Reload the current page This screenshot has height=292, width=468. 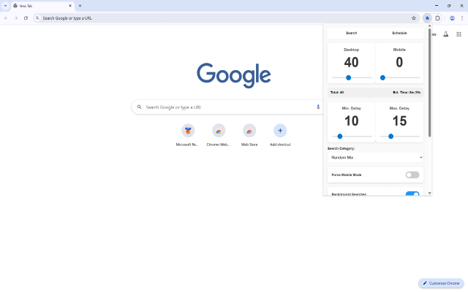[x=26, y=18]
